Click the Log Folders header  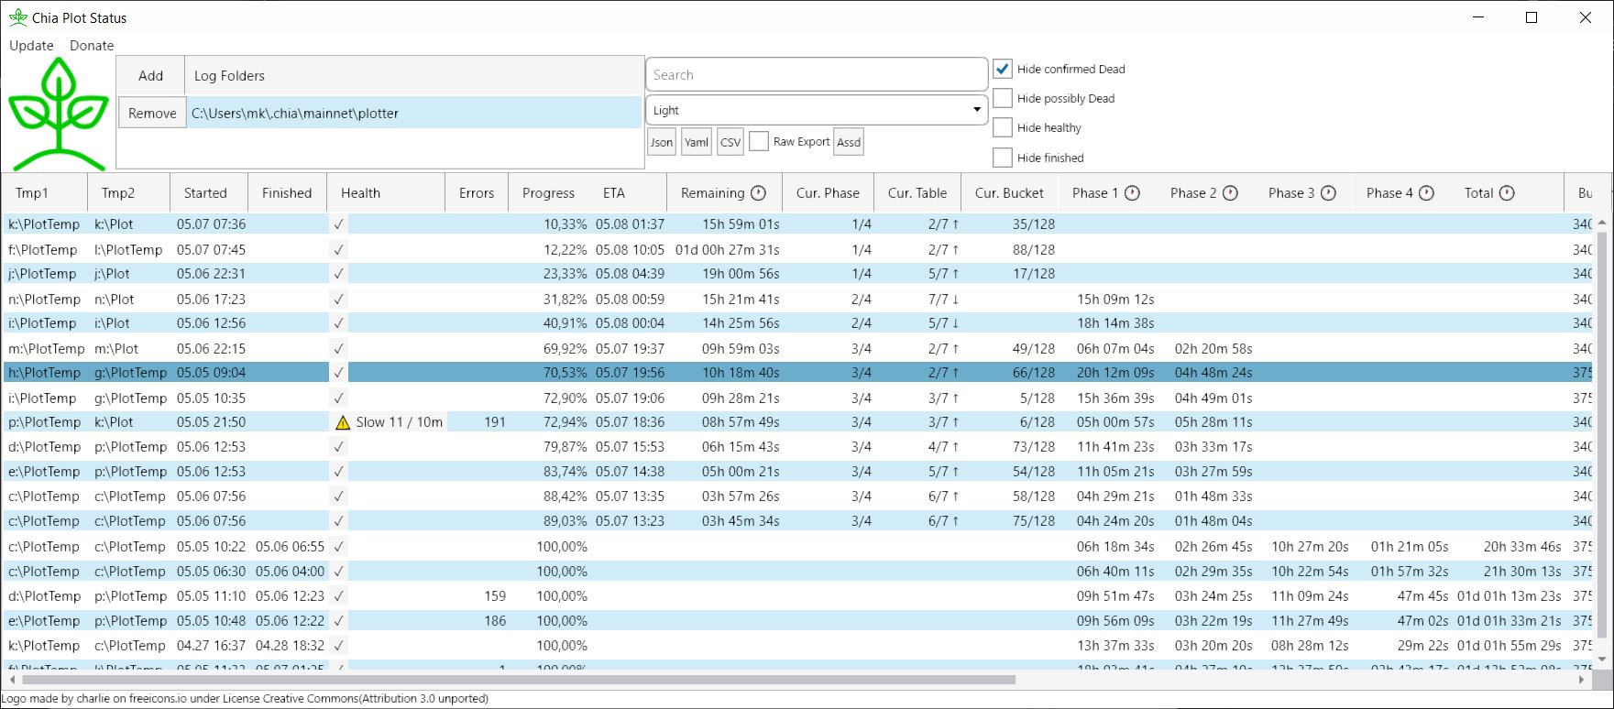[x=414, y=76]
